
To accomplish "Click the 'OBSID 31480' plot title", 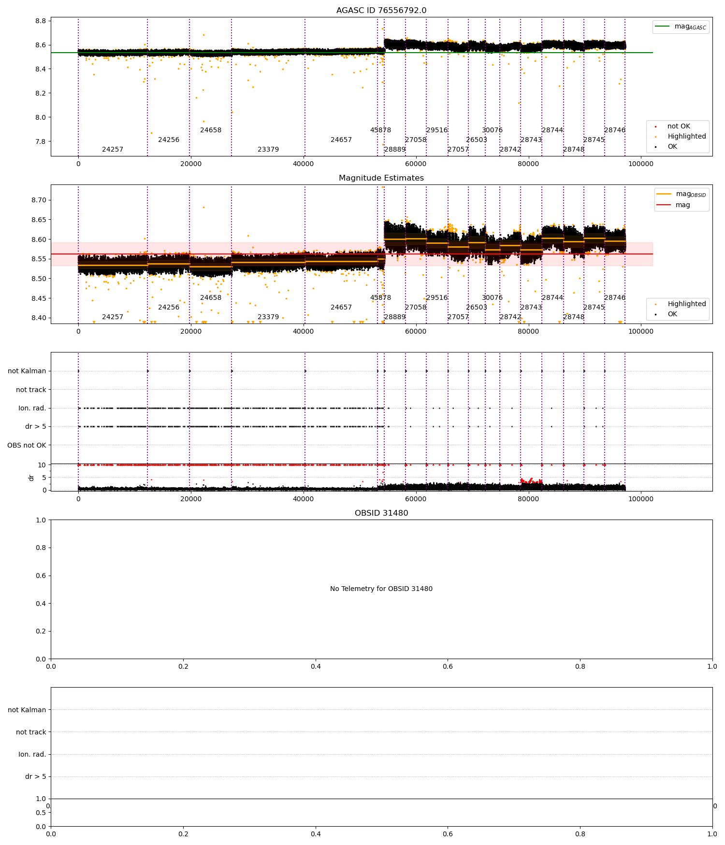I will tap(381, 513).
